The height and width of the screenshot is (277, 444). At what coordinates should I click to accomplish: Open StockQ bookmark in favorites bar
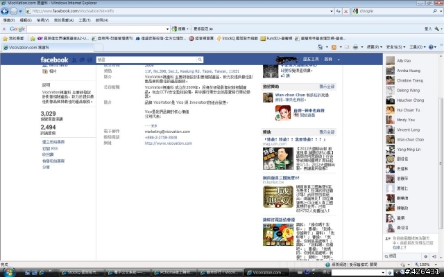point(237,39)
